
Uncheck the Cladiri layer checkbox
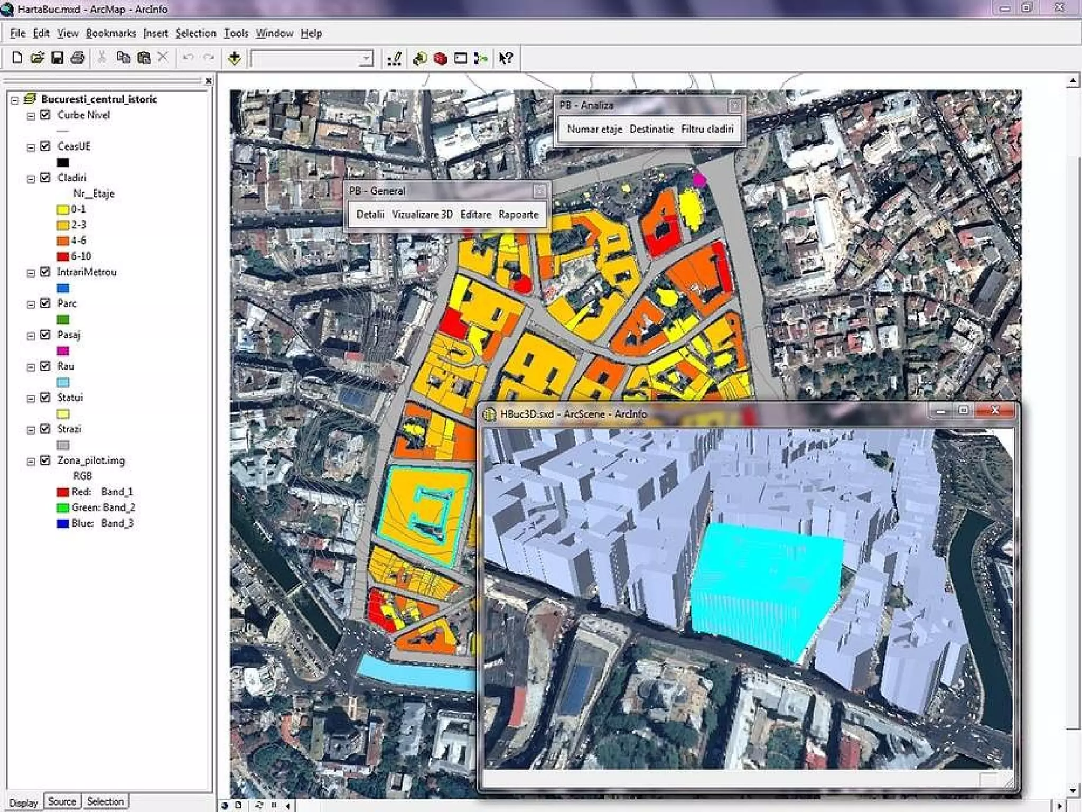45,177
